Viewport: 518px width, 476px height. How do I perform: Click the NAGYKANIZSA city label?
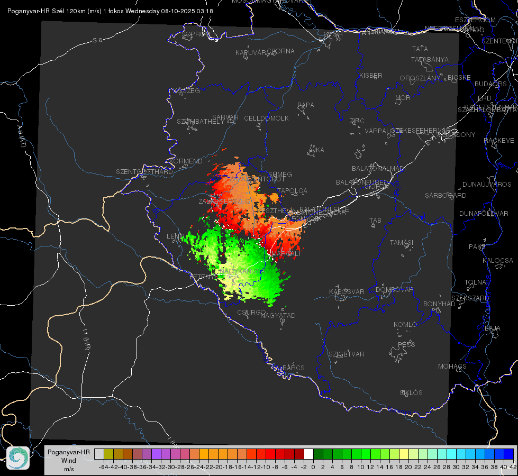pyautogui.click(x=242, y=271)
